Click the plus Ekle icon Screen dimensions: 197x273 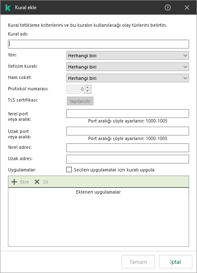point(14,182)
